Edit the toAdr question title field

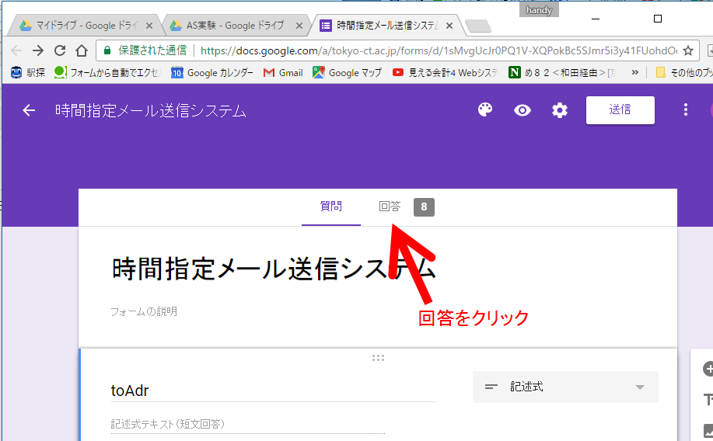pyautogui.click(x=273, y=391)
